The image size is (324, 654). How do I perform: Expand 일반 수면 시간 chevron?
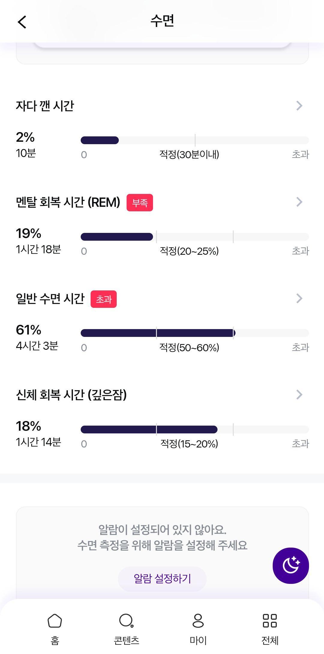(x=299, y=298)
